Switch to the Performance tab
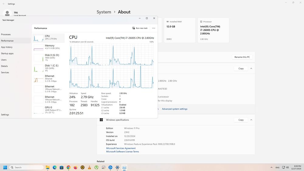The image size is (304, 171). (16, 41)
